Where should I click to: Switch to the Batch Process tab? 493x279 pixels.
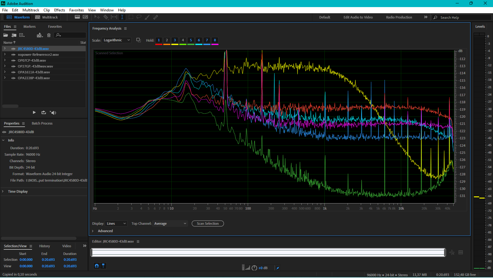tap(42, 123)
